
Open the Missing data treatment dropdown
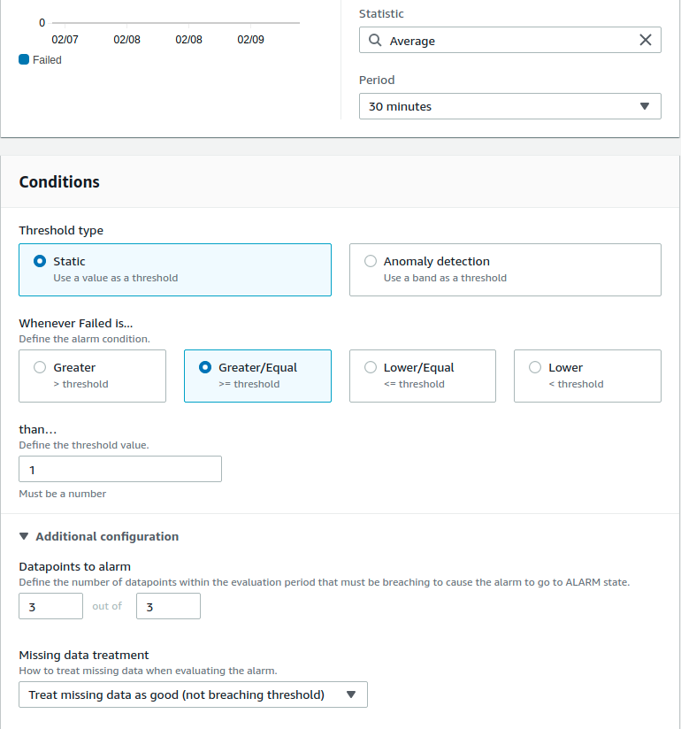click(x=193, y=694)
